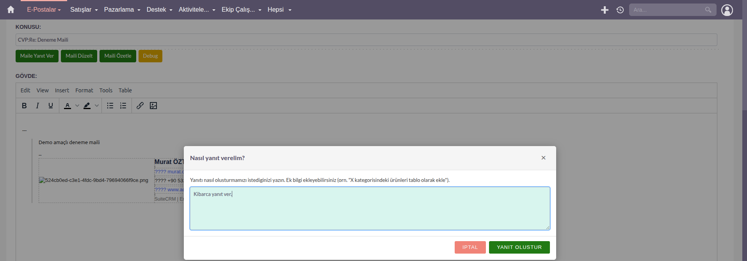Open the editor Insert menu
The image size is (747, 261).
tap(62, 90)
